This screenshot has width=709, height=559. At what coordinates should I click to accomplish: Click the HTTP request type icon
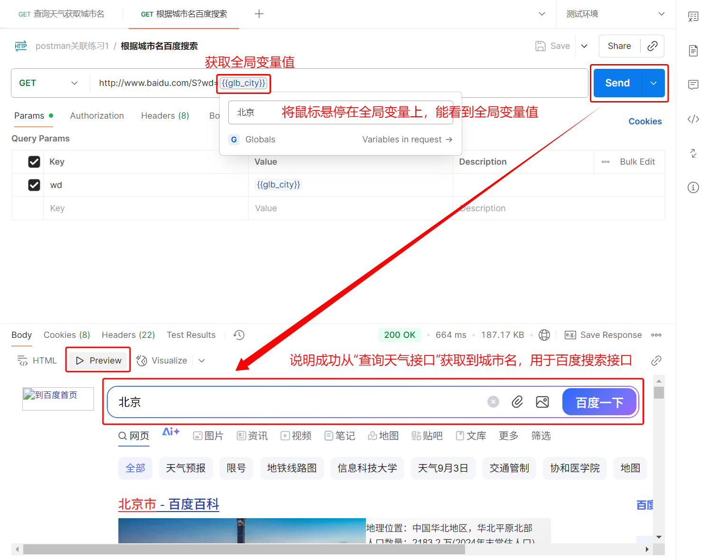click(21, 46)
